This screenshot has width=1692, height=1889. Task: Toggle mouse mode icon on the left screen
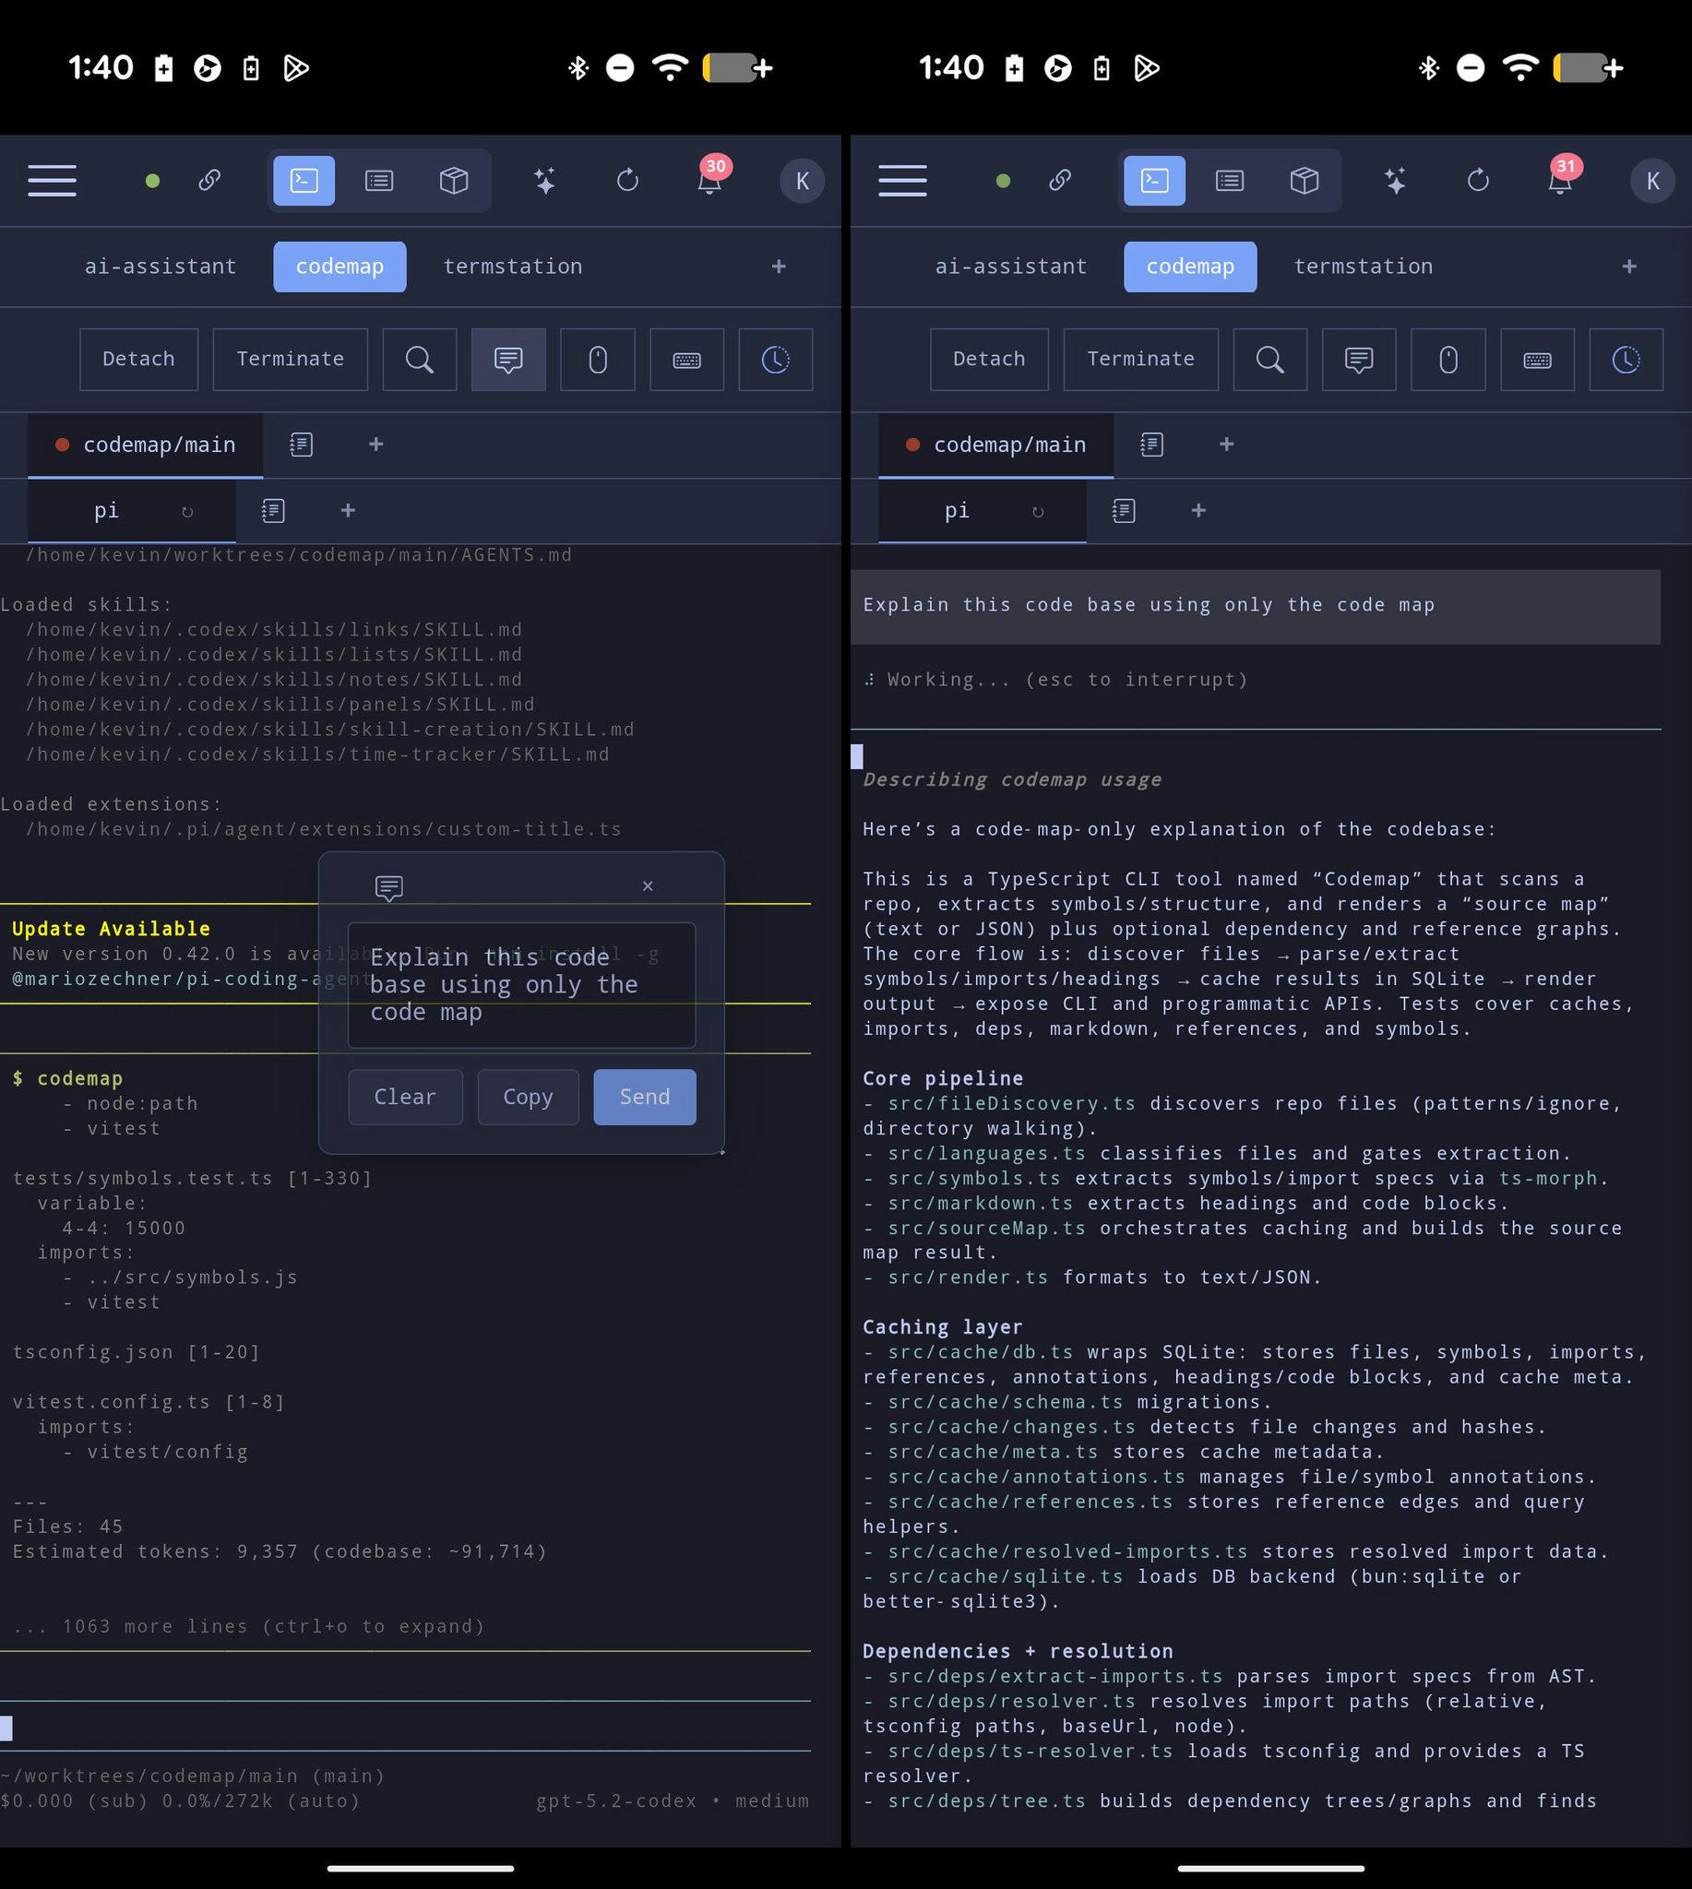[597, 360]
